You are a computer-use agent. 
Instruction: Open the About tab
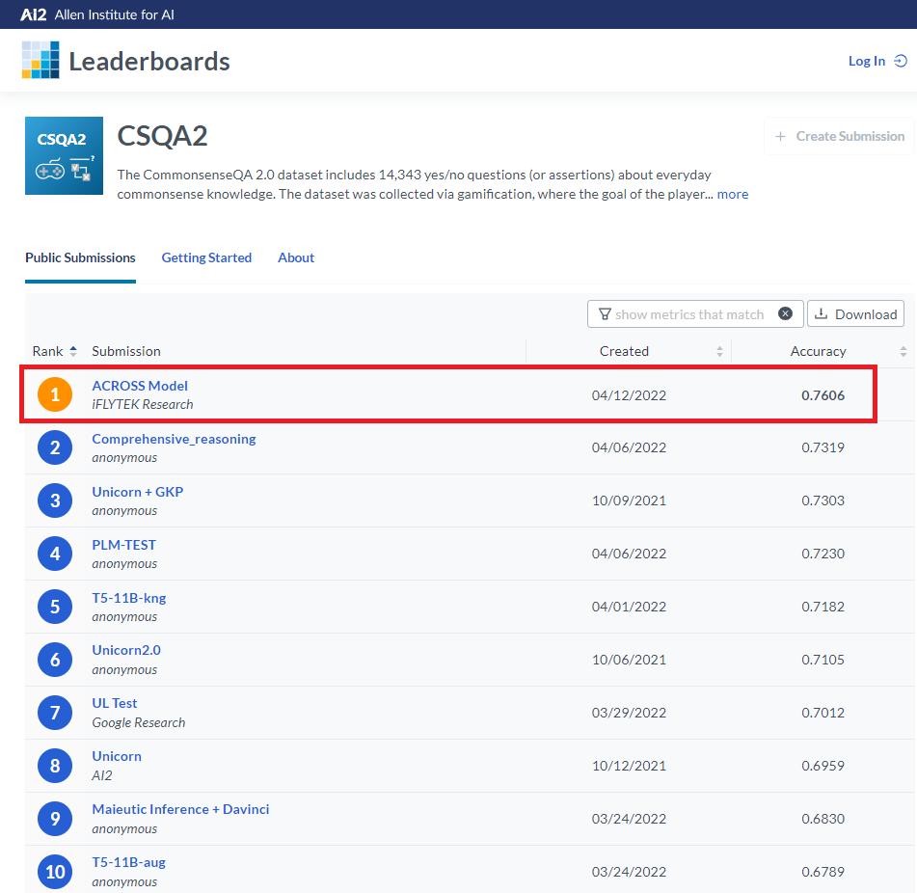[296, 257]
